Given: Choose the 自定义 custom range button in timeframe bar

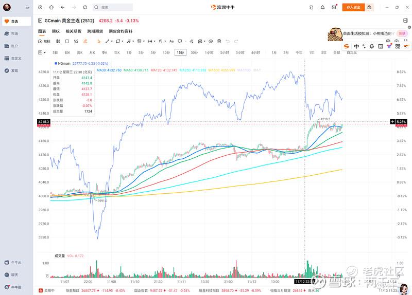Looking at the screenshot, I should pos(352,52).
